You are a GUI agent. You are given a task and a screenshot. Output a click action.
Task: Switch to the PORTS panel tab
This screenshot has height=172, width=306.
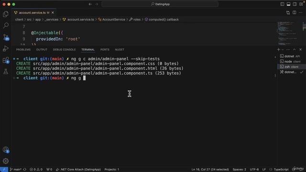pyautogui.click(x=105, y=50)
